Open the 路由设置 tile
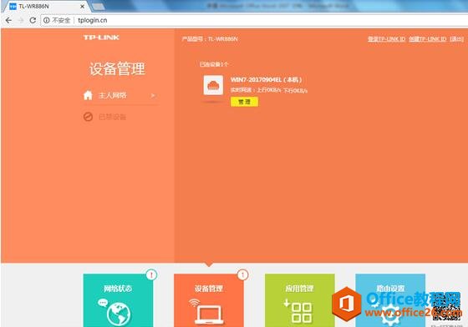 [390, 300]
